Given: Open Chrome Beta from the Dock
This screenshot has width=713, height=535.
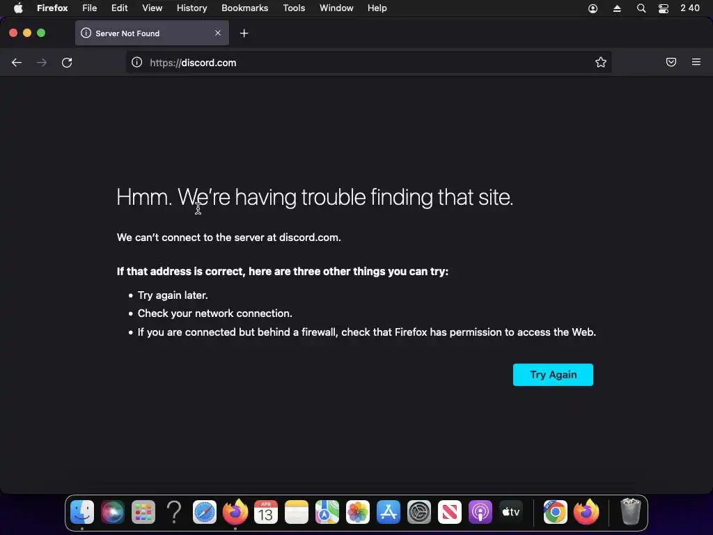Looking at the screenshot, I should pyautogui.click(x=555, y=512).
